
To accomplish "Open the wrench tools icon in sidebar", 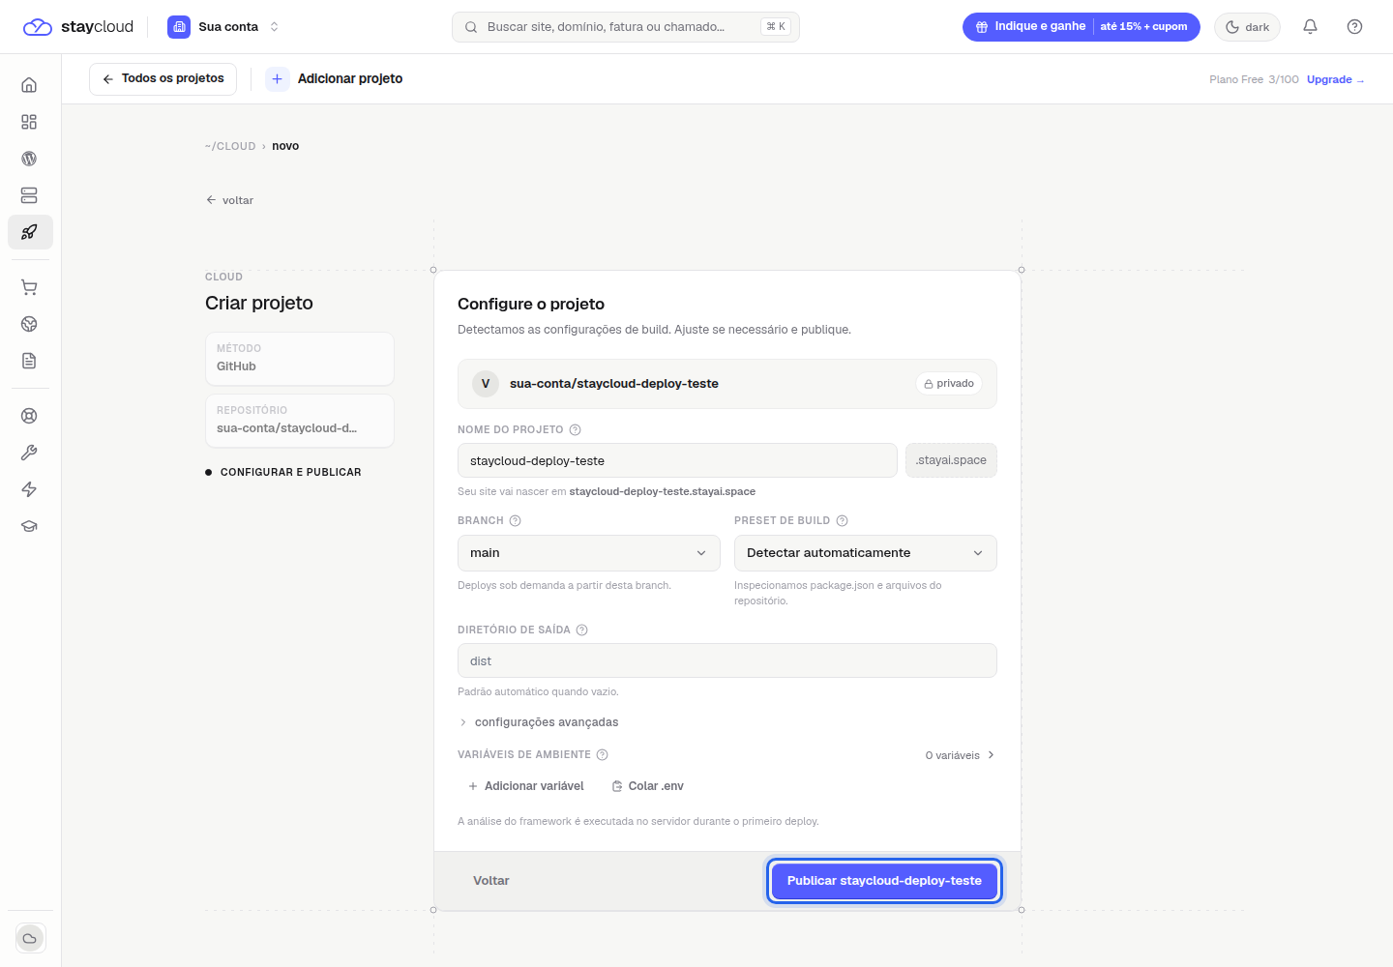I will click(x=29, y=453).
